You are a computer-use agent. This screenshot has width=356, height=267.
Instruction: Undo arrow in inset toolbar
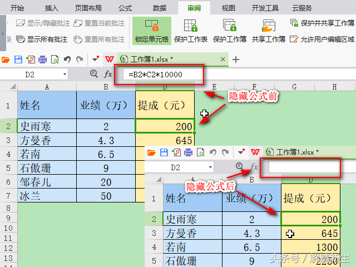coord(213,152)
